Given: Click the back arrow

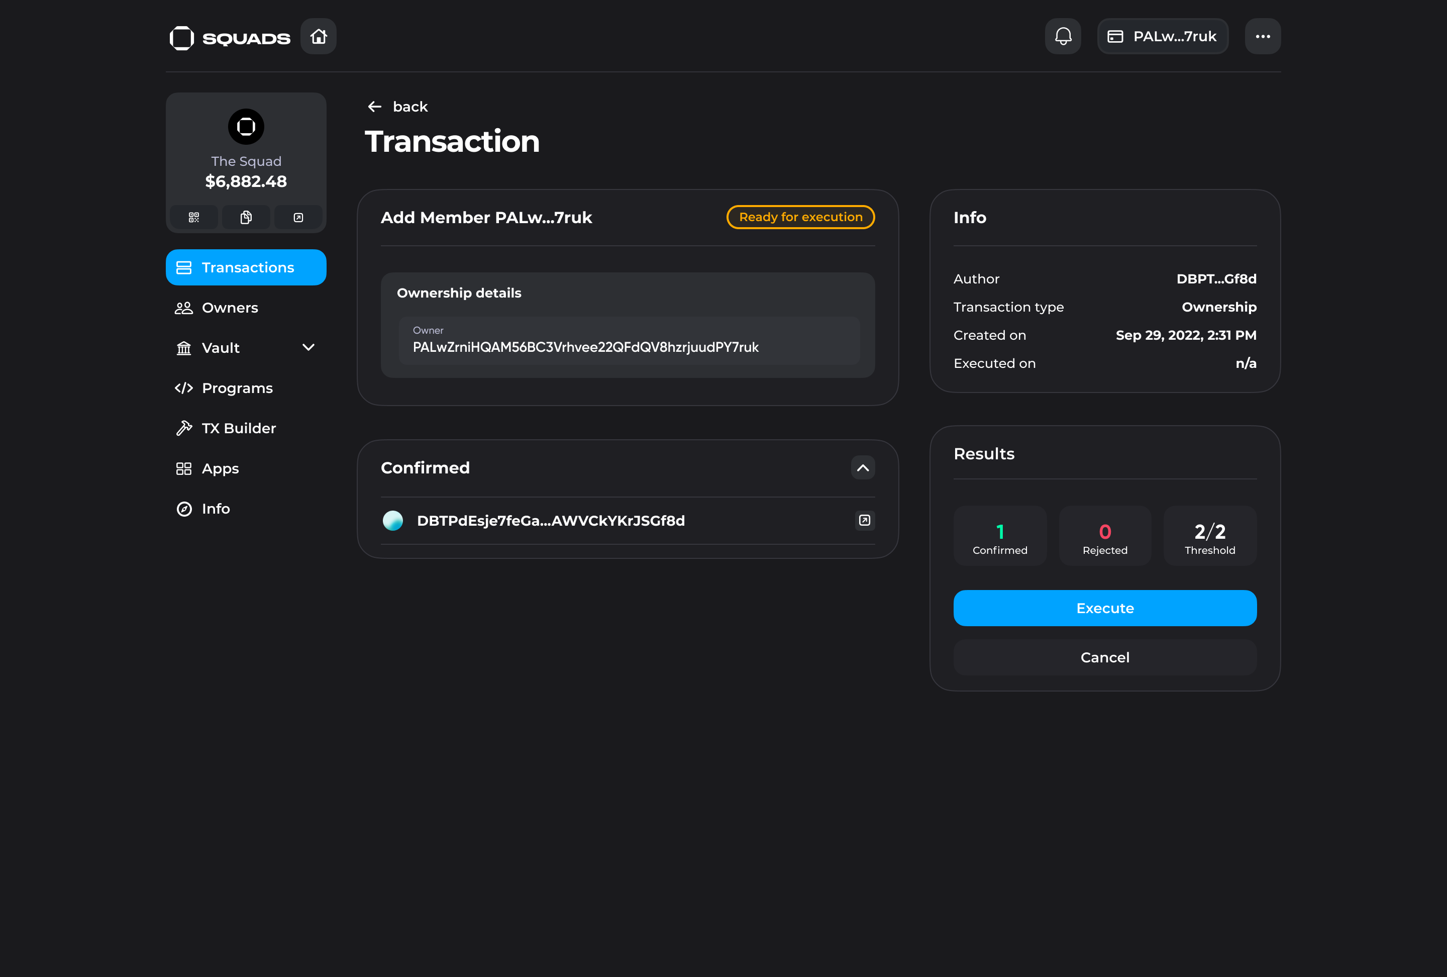Looking at the screenshot, I should coord(374,107).
